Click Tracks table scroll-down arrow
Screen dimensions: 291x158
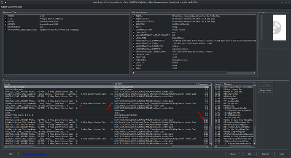(210, 144)
